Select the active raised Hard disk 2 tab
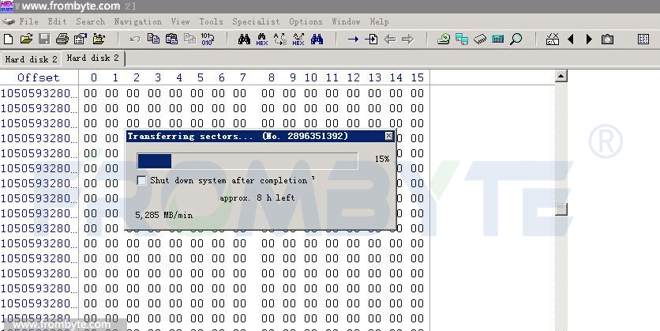 coord(92,58)
